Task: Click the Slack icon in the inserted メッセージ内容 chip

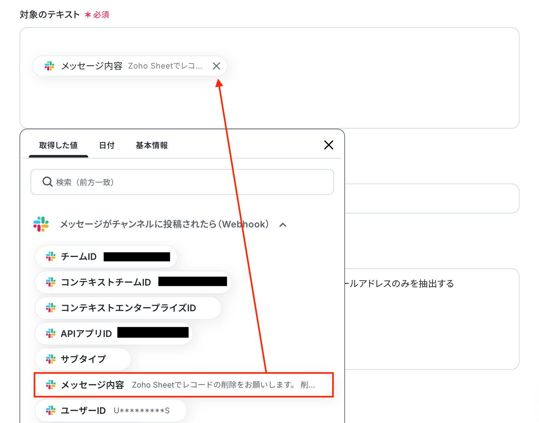Action: (49, 66)
